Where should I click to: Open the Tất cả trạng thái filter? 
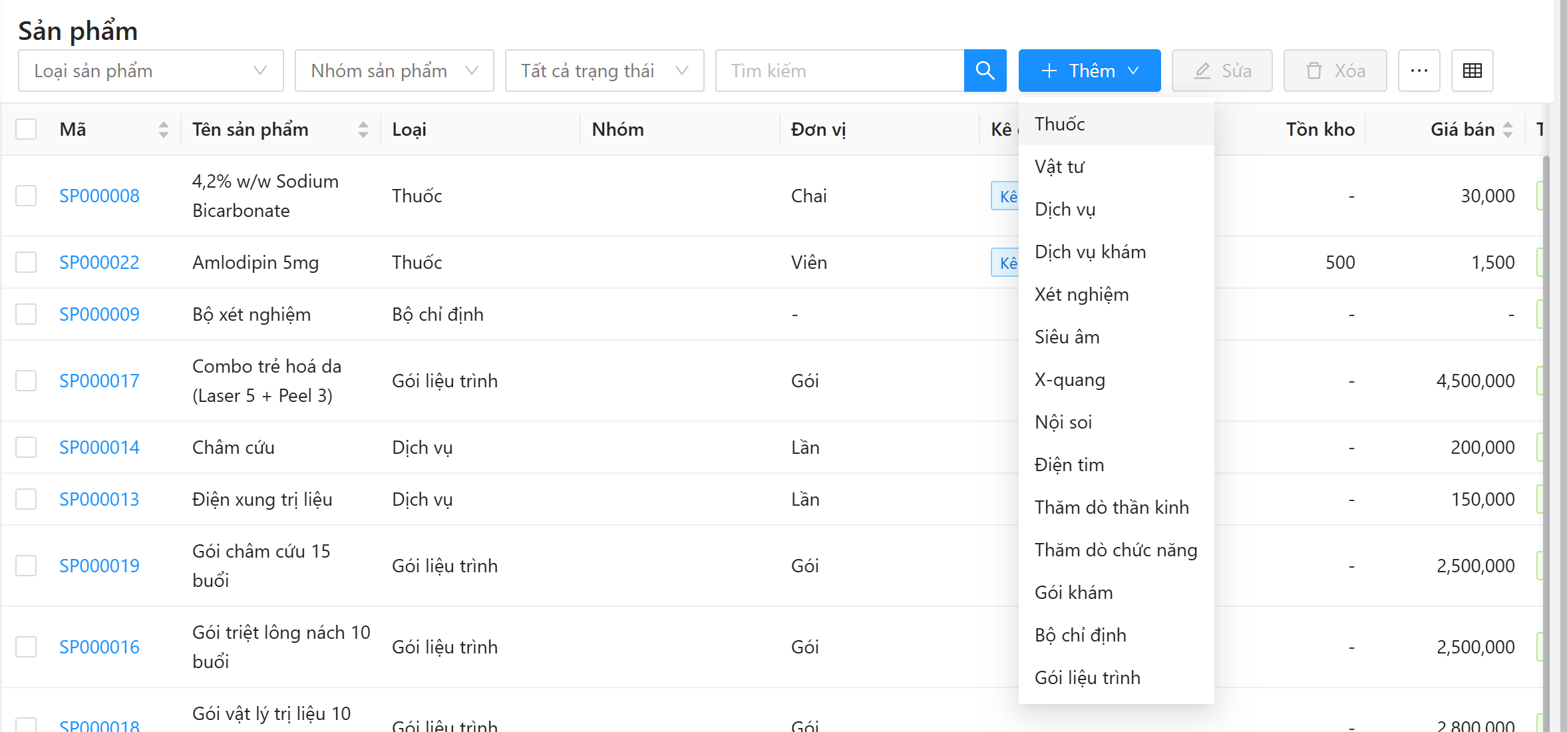coord(605,71)
